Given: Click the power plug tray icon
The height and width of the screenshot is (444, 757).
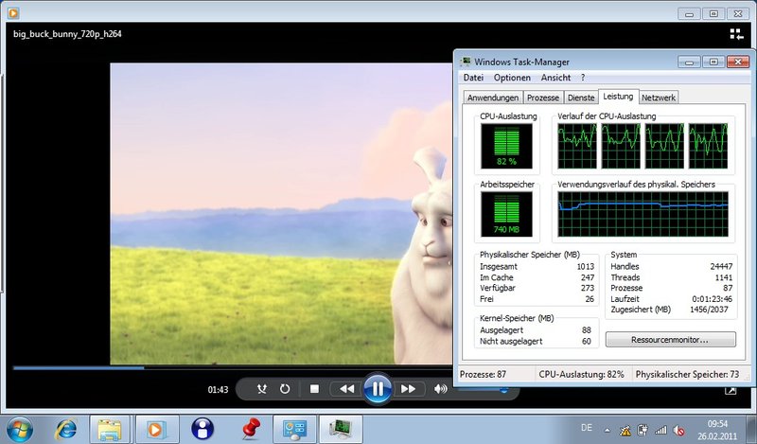Looking at the screenshot, I should (x=643, y=430).
